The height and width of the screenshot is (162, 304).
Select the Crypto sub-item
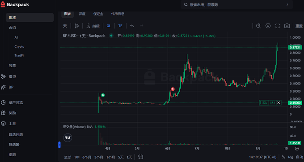pos(19,47)
